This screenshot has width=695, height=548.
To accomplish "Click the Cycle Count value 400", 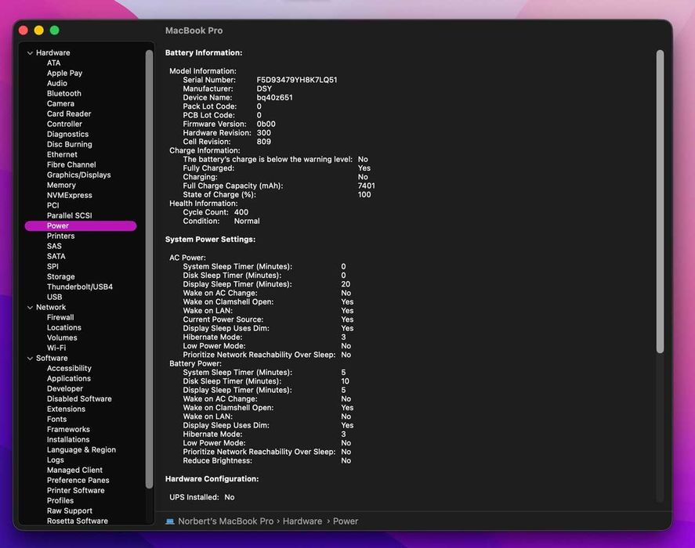I will point(241,213).
